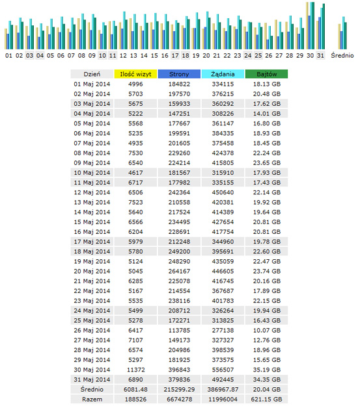This screenshot has height=406, width=358.
Task: Click the yellow Ilość wizyt header
Action: (x=135, y=74)
